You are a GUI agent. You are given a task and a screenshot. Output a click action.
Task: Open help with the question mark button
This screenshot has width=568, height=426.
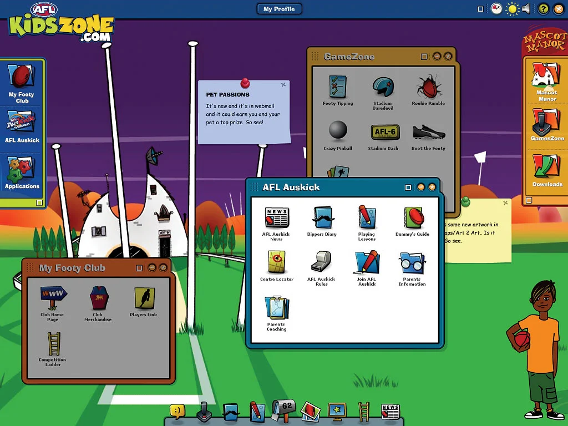click(544, 9)
